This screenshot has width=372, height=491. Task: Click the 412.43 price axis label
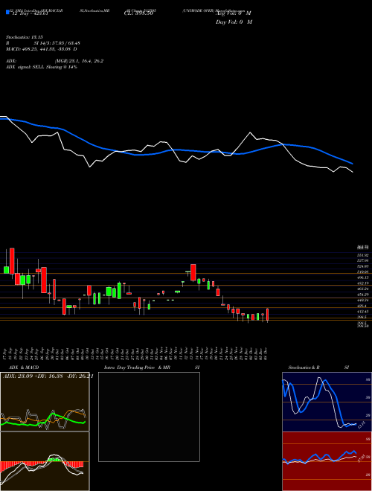click(364, 312)
